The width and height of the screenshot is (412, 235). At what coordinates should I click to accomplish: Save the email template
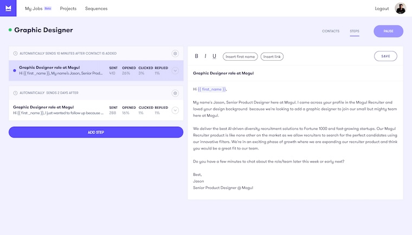tap(385, 56)
